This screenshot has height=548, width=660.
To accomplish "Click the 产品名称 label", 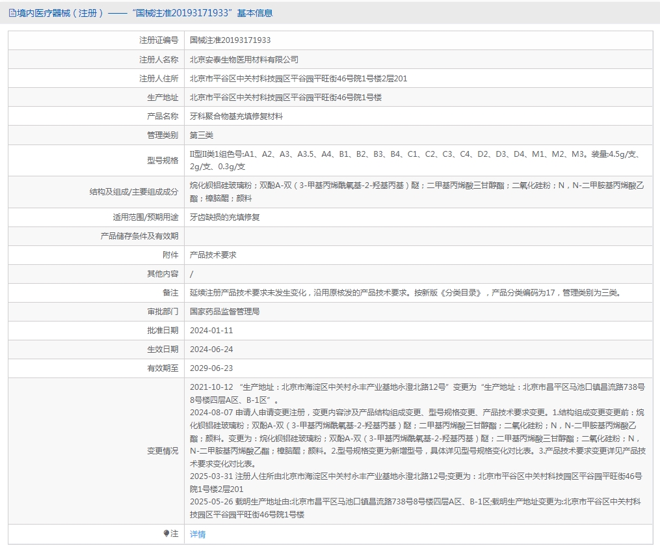I will pos(163,116).
